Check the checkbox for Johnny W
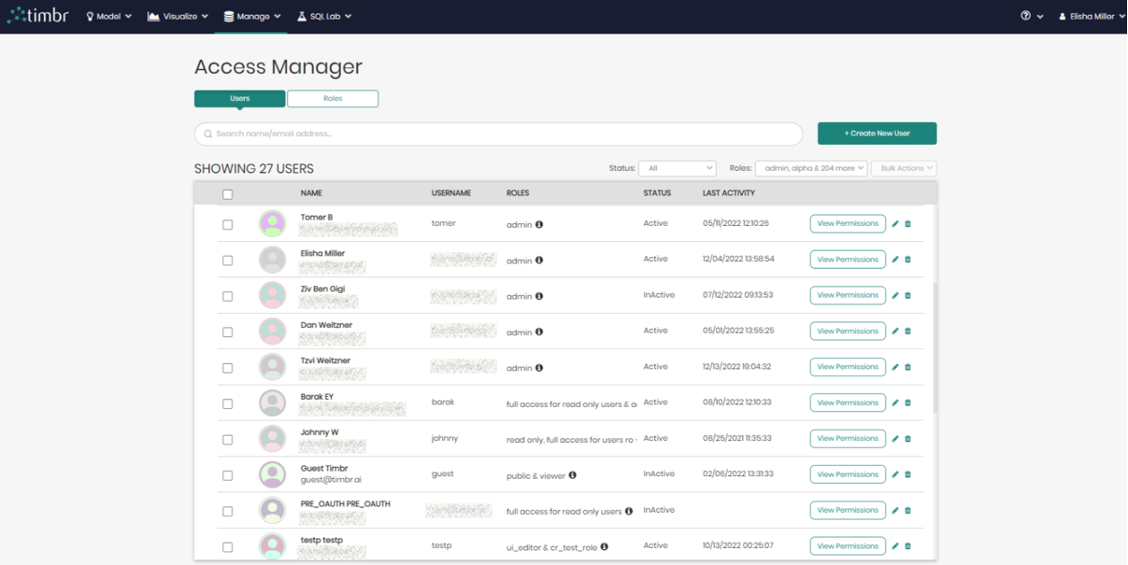This screenshot has width=1128, height=565. click(x=227, y=438)
